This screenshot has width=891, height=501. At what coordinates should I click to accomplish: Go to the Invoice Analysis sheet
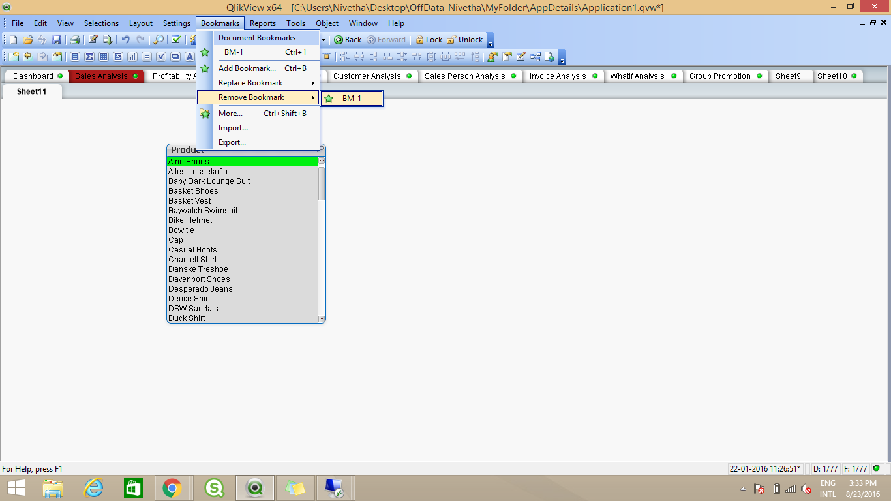pos(564,76)
